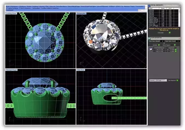The image size is (185, 130).
Task: Click the chain in Side View viewport
Action: 129,98
